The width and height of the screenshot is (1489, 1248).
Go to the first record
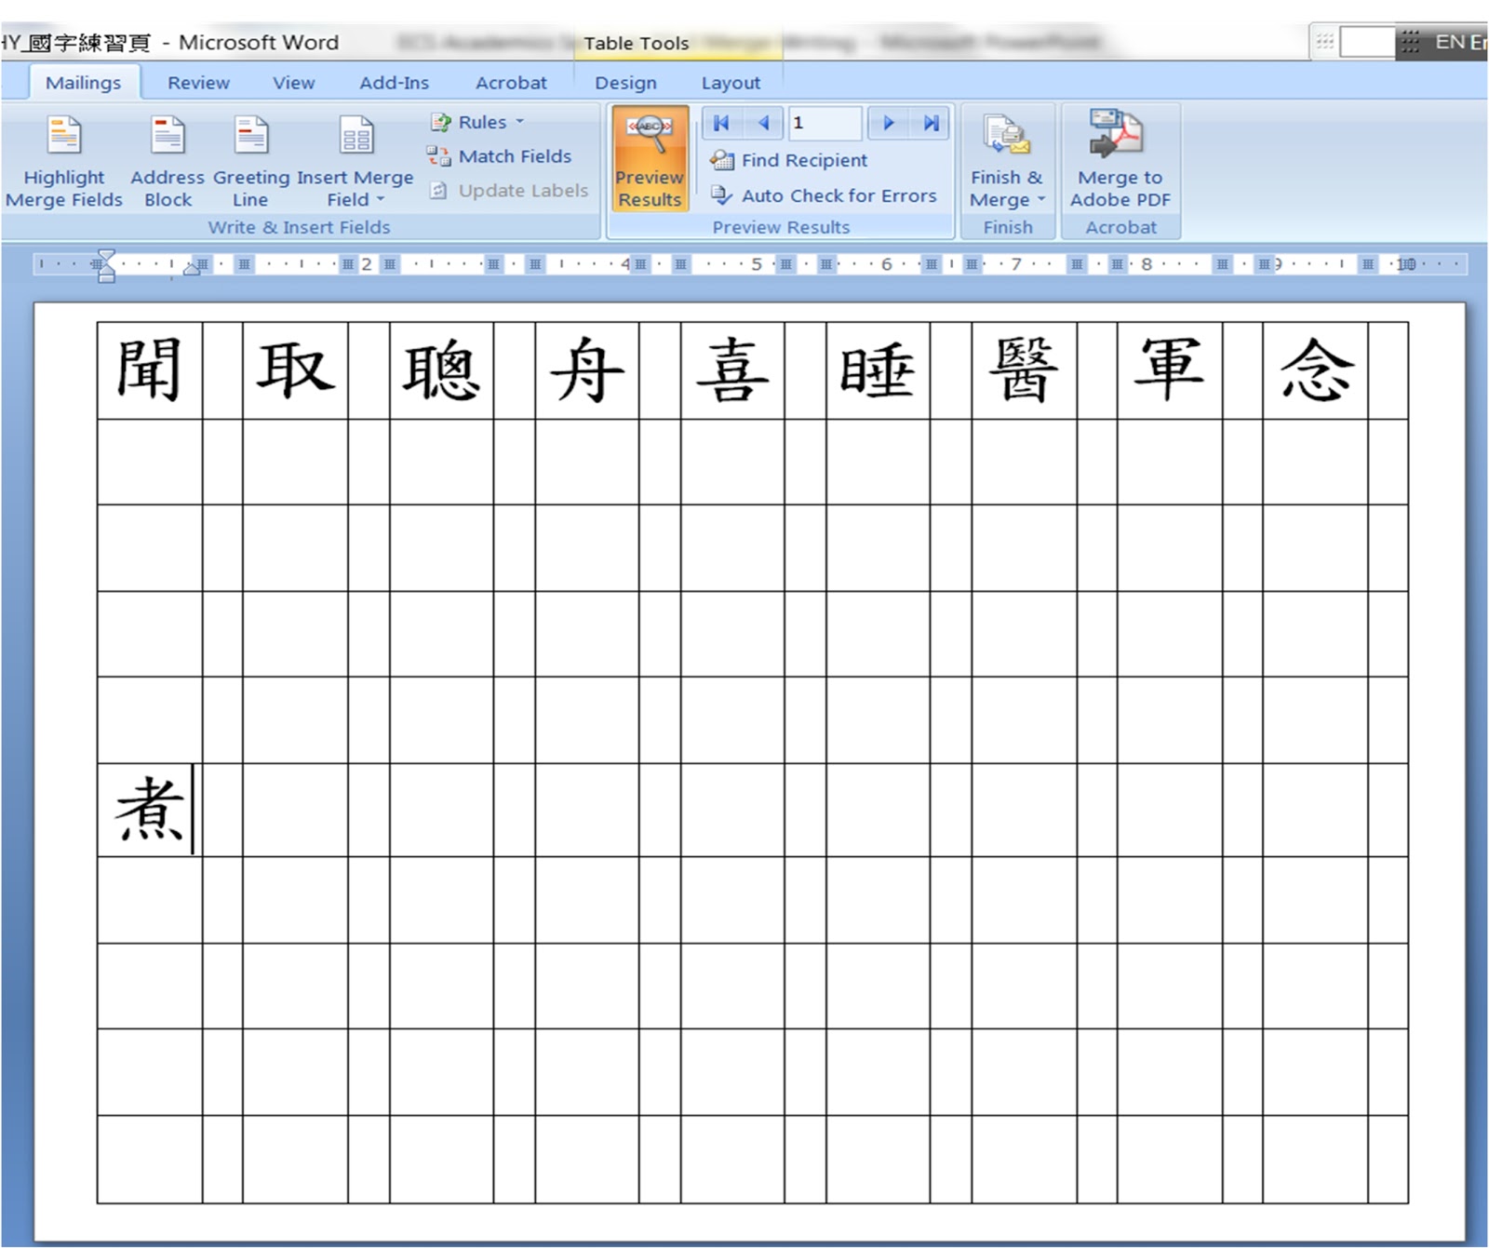[x=721, y=123]
